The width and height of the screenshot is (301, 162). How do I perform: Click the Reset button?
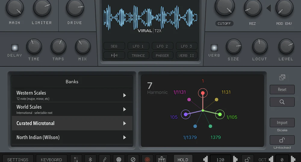[x=282, y=89]
